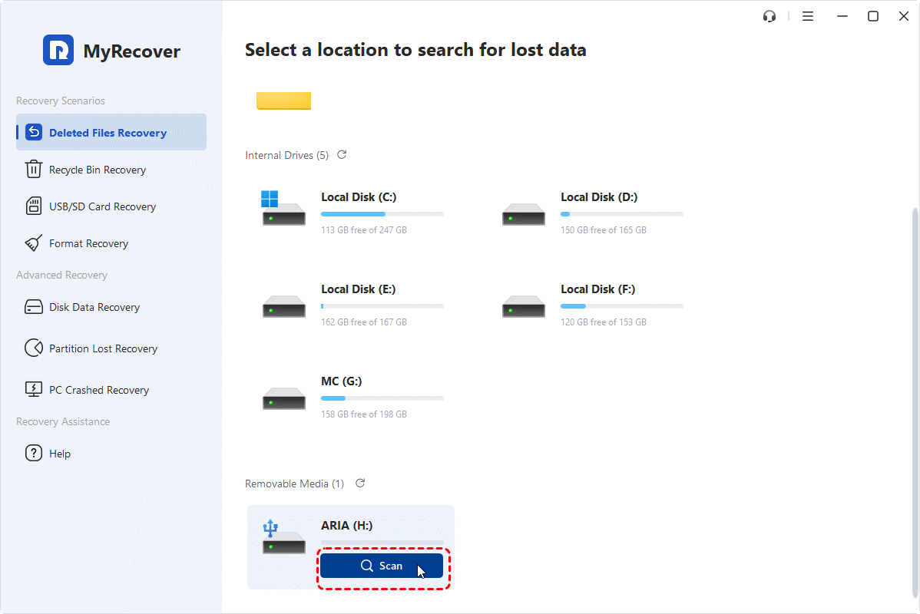
Task: Open the headset support icon
Action: tap(769, 16)
